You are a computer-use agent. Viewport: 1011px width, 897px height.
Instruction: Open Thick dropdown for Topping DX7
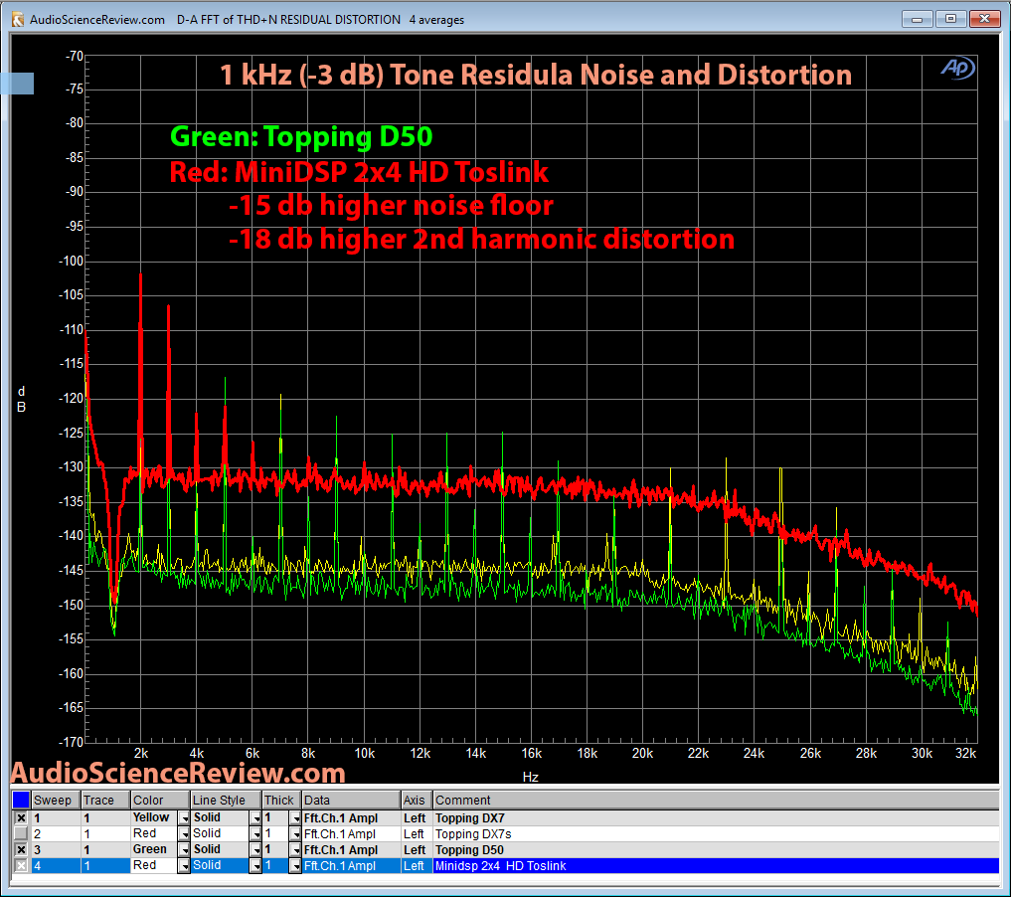[295, 818]
